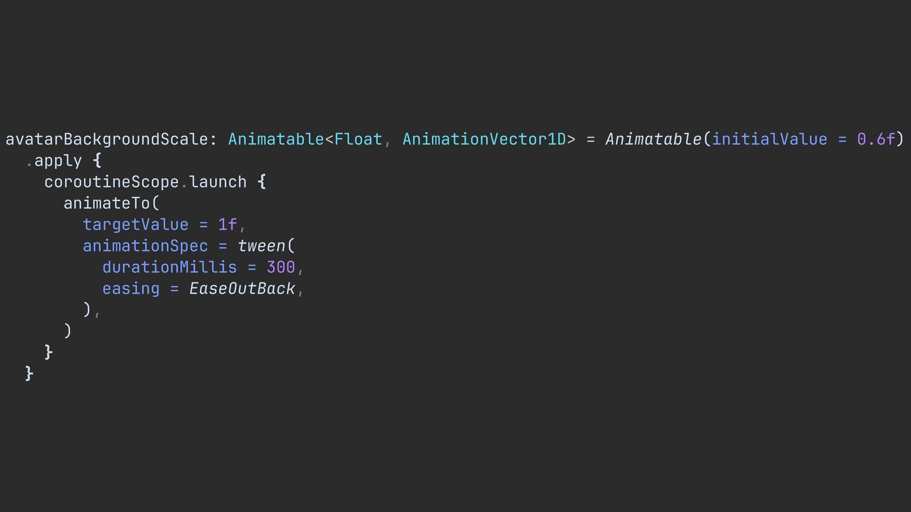This screenshot has width=911, height=512.
Task: Click the AnimationVector1D type name
Action: coord(484,139)
